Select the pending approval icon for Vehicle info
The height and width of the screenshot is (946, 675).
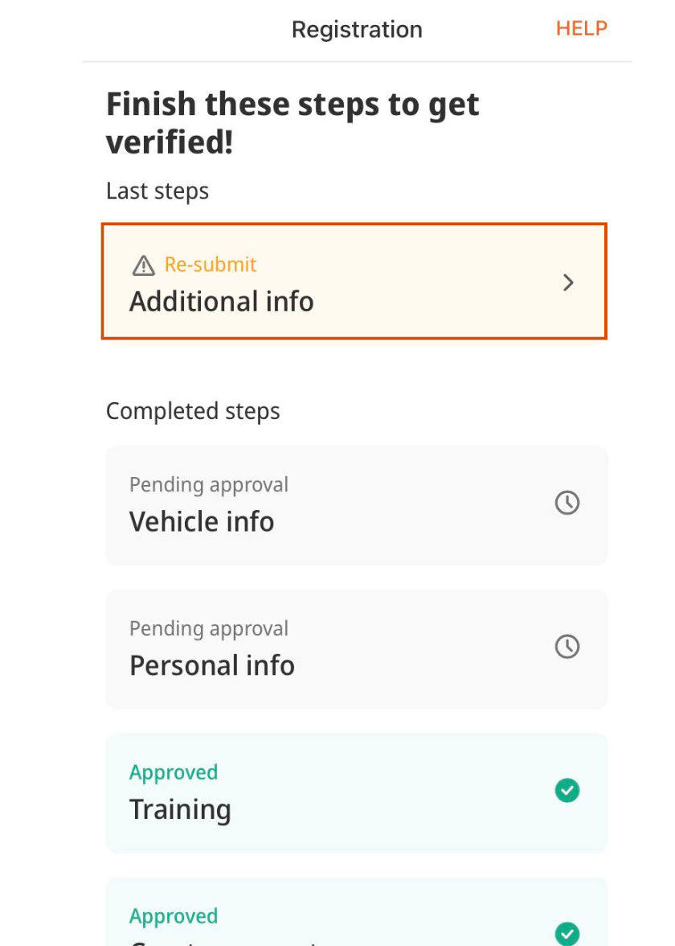567,503
